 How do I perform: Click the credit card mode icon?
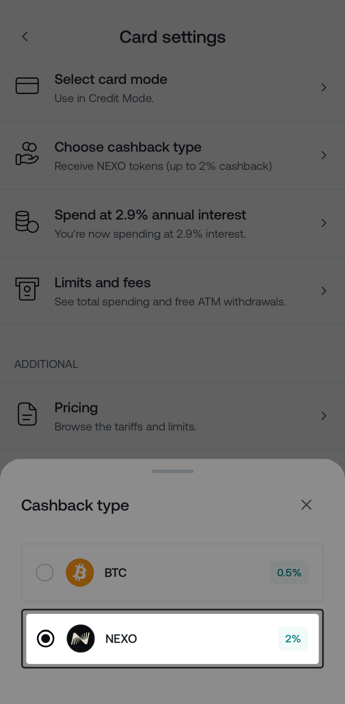coord(27,86)
